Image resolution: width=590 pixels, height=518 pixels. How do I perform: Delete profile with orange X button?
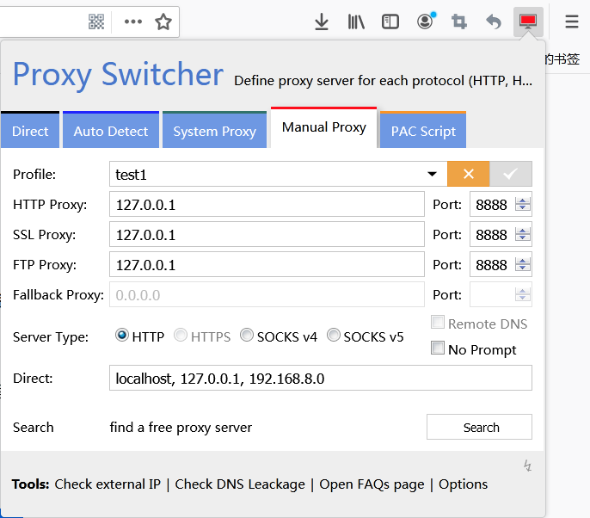click(469, 174)
